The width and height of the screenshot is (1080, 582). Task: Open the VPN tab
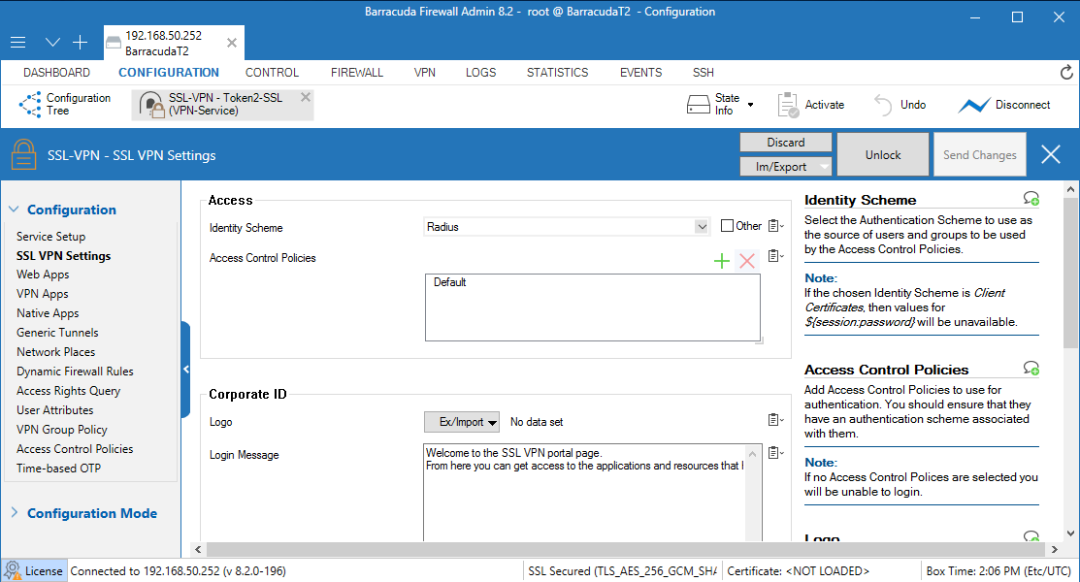(424, 73)
